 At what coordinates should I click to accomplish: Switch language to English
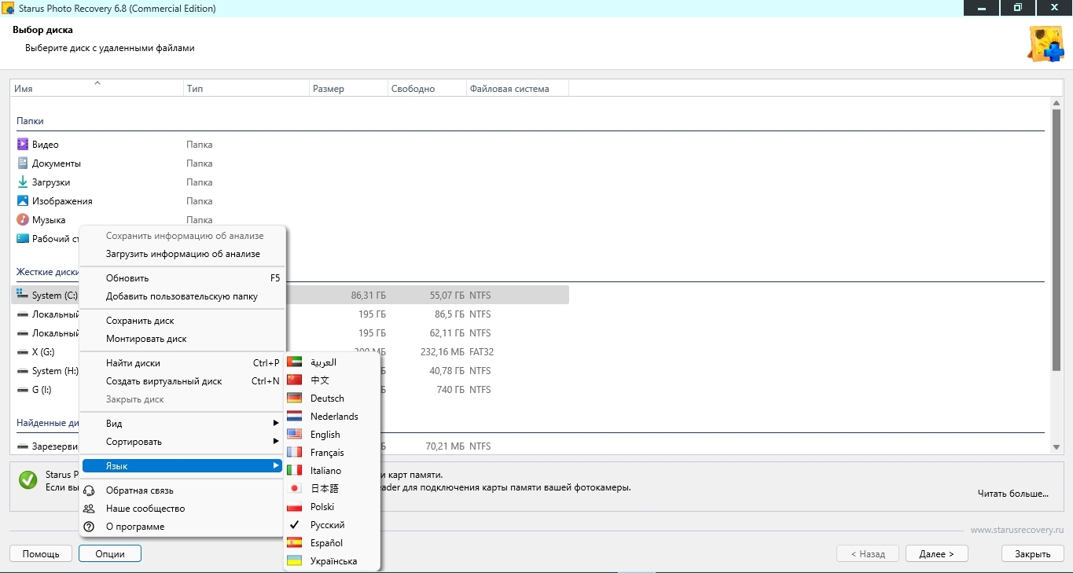click(x=332, y=435)
